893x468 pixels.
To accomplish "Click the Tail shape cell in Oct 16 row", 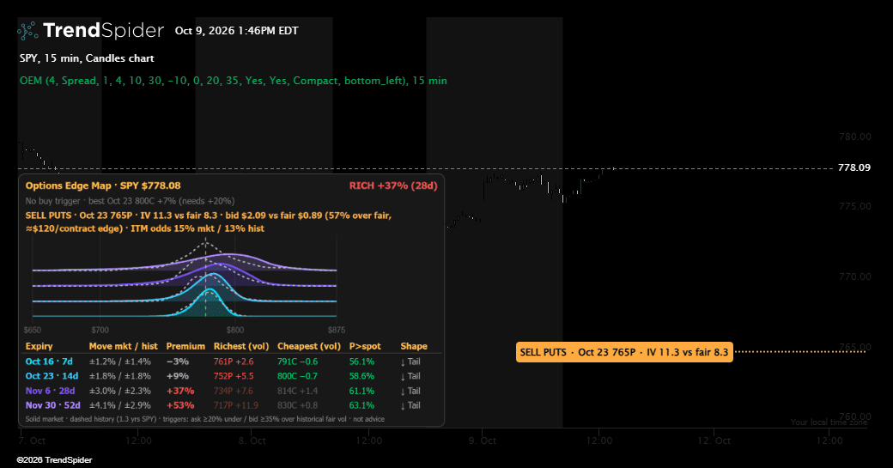I will (x=410, y=362).
